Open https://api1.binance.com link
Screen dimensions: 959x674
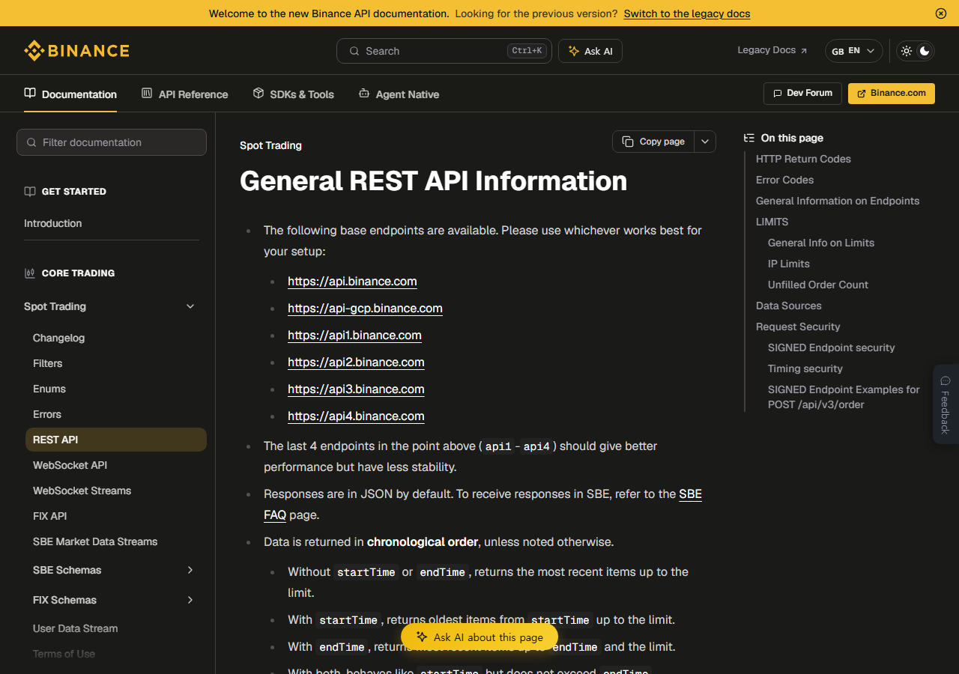(354, 336)
